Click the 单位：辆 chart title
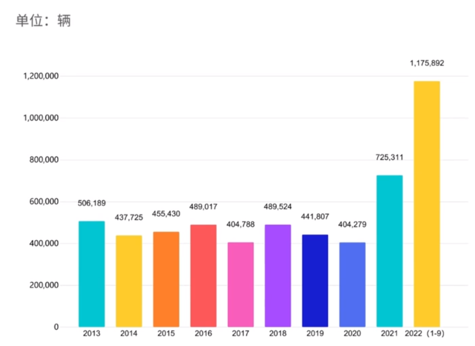This screenshot has height=346, width=475. (x=43, y=20)
